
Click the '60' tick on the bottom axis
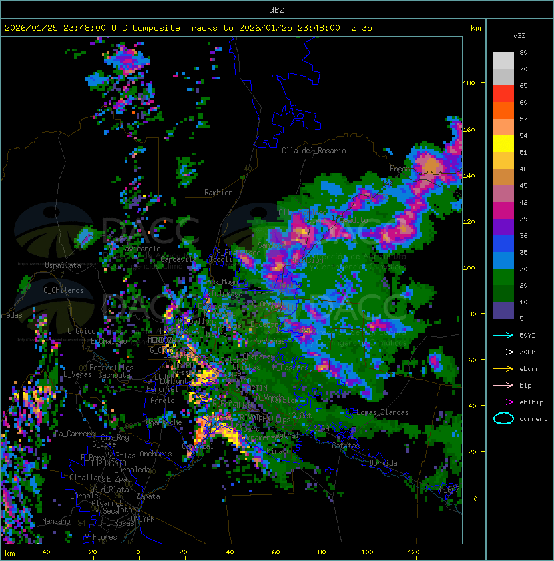pos(276,552)
